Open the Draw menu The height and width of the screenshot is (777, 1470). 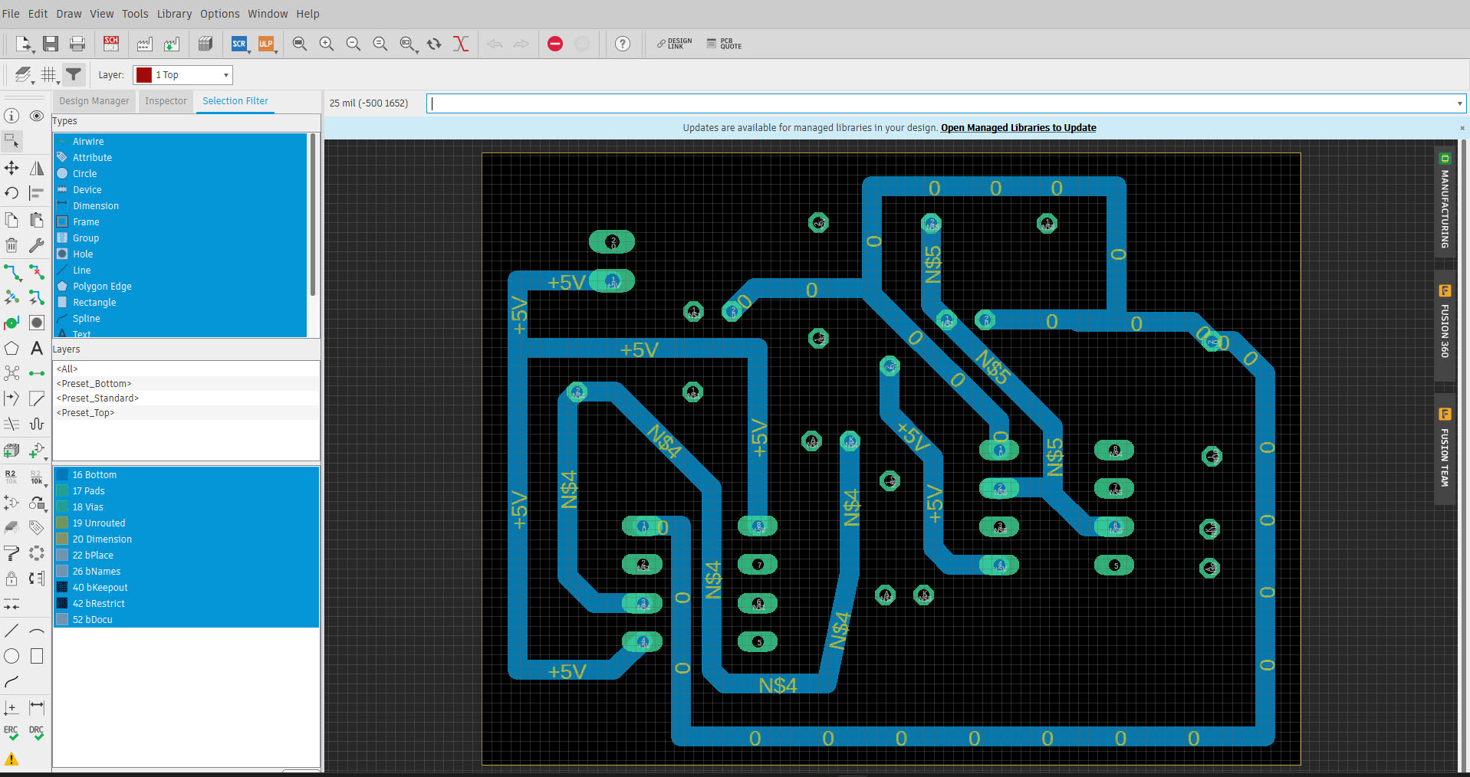click(68, 14)
